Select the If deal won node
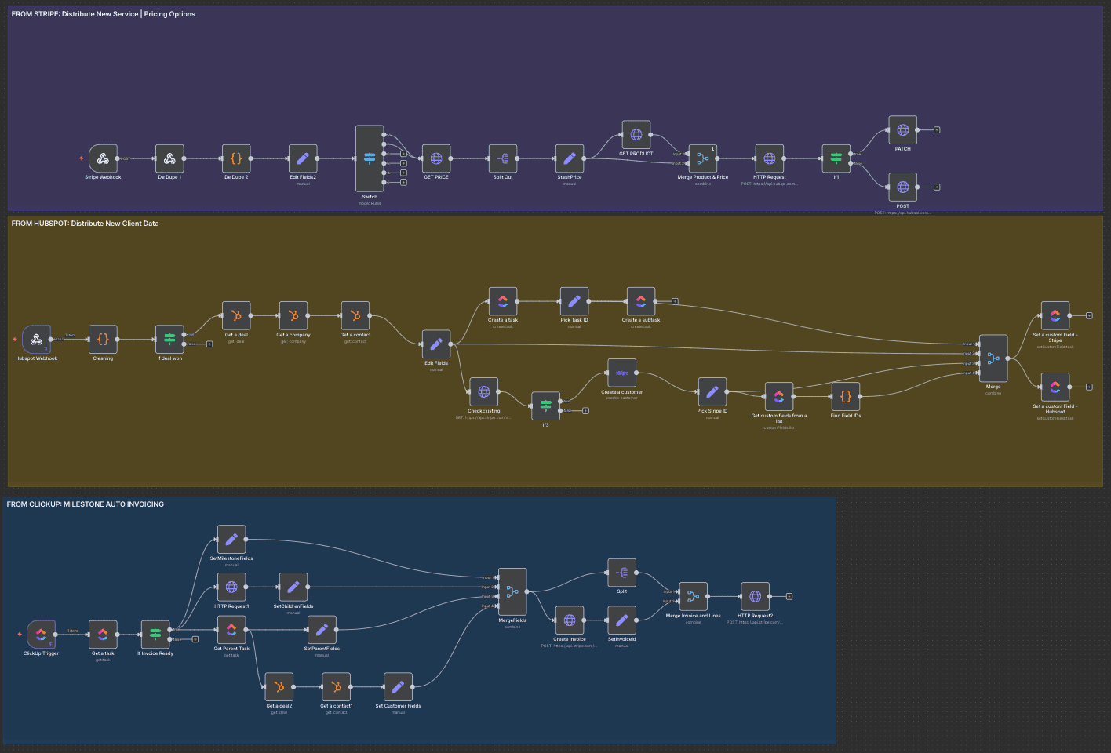Viewport: 1111px width, 753px height. (x=169, y=340)
